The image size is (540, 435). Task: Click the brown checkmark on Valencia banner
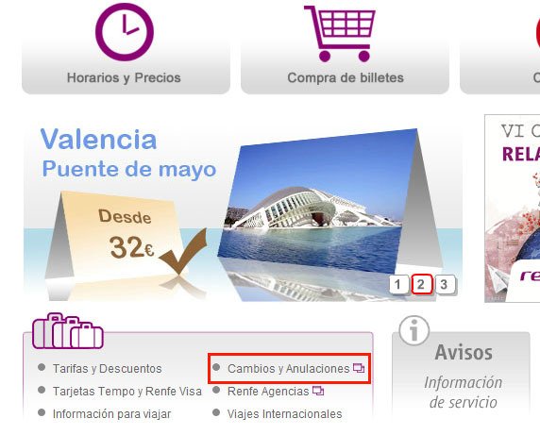[183, 252]
